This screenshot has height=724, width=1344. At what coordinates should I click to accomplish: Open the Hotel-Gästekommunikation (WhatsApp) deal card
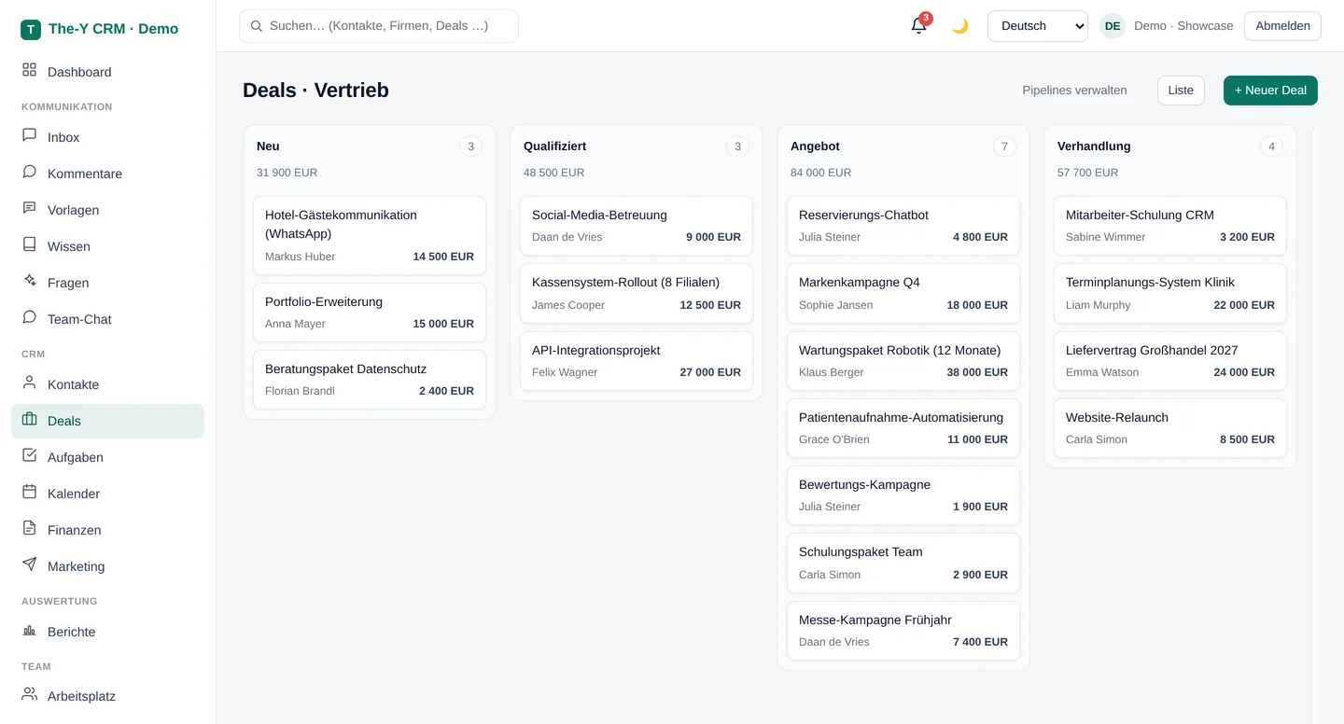click(x=370, y=235)
